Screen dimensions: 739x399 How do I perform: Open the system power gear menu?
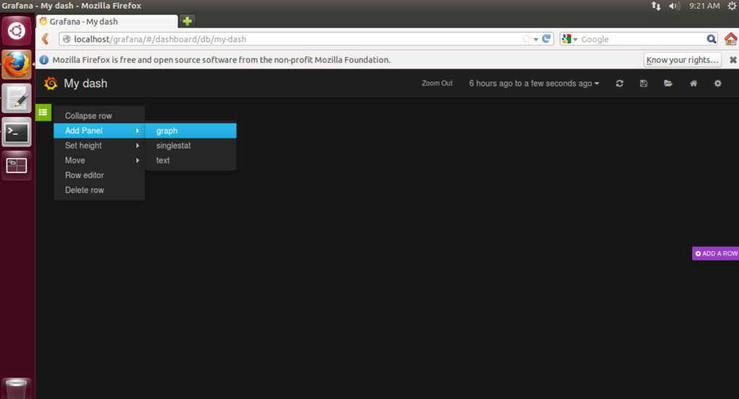[732, 6]
